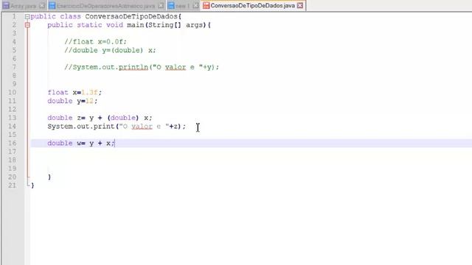Close the ConversaoDeTipoDeDados.java tab

point(300,6)
